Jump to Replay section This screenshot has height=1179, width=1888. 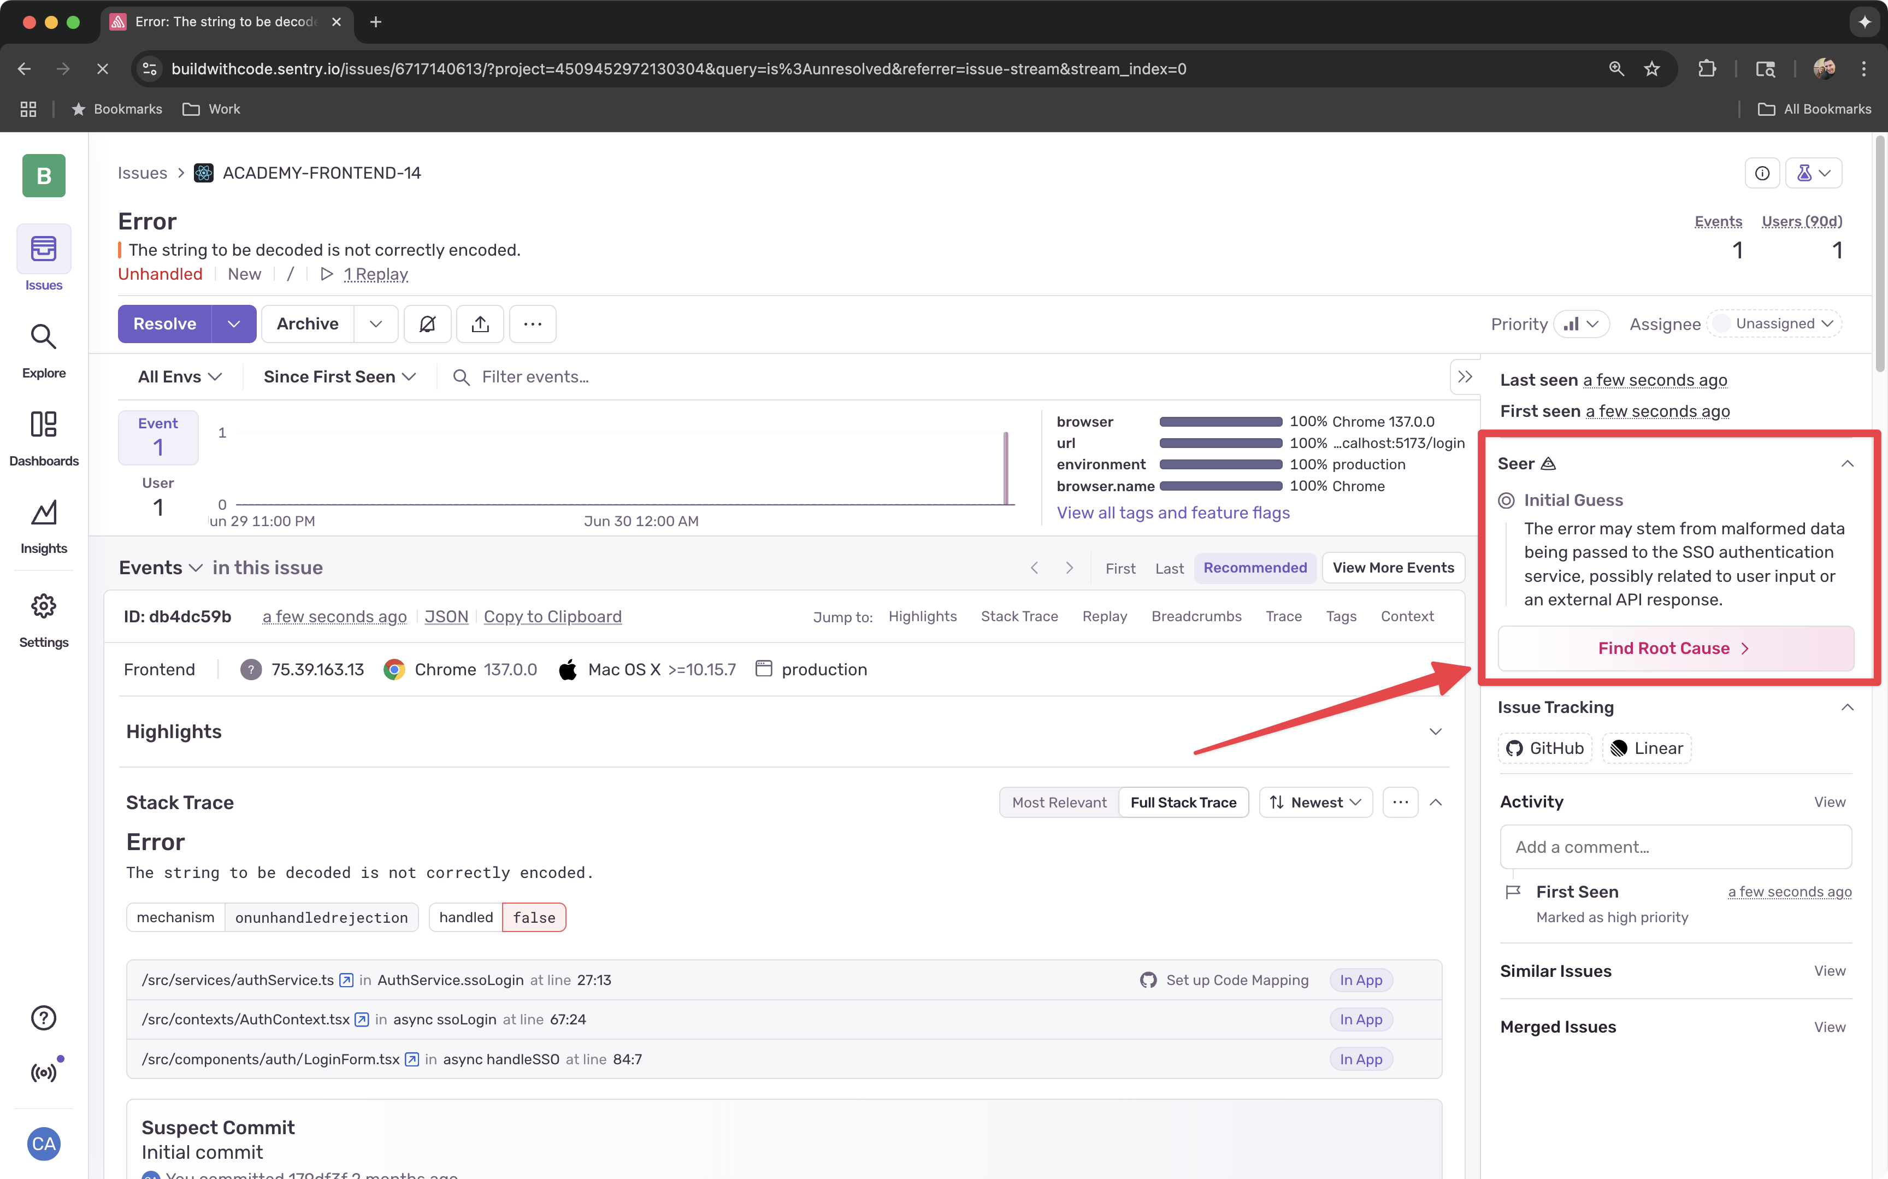point(1105,616)
